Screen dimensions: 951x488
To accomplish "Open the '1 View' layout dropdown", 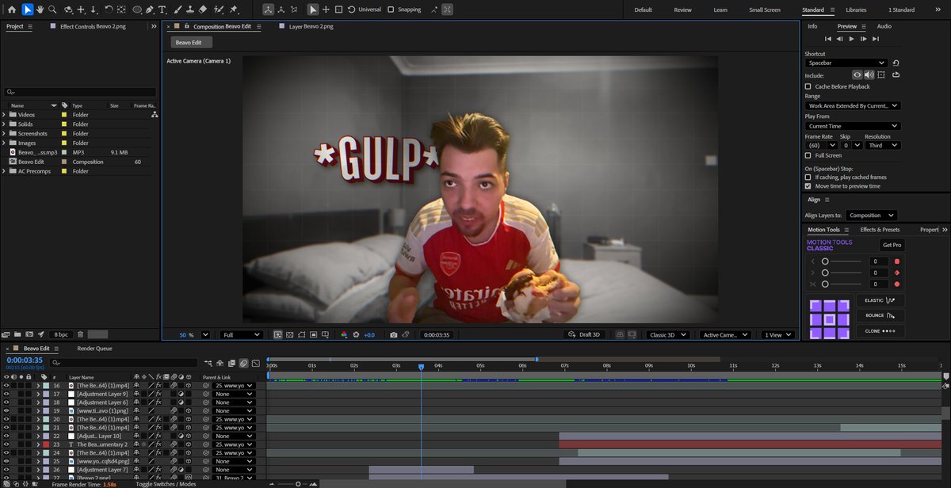I will pyautogui.click(x=777, y=335).
